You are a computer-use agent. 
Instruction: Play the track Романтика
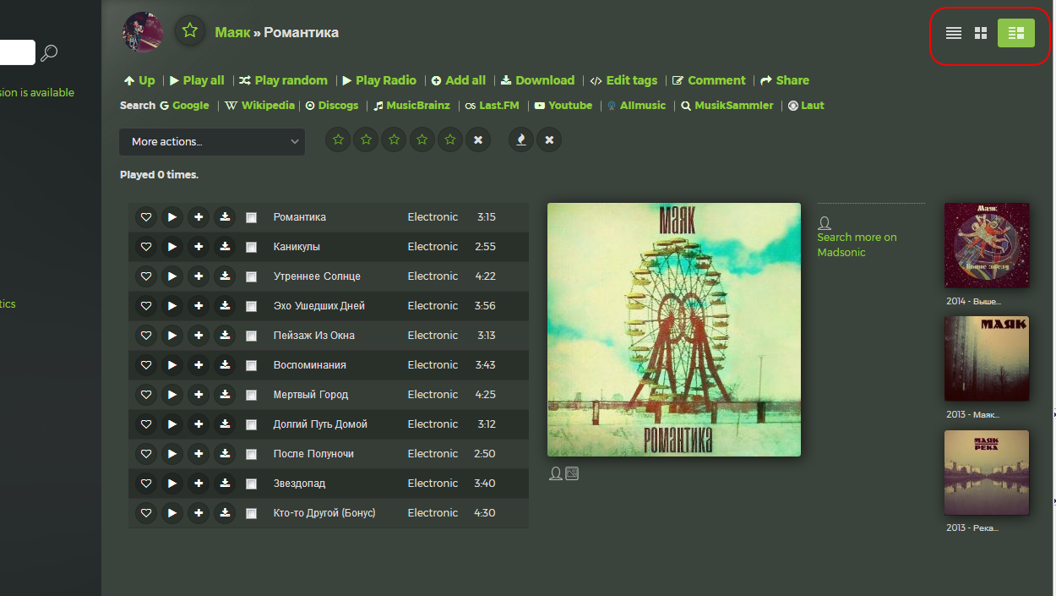172,217
